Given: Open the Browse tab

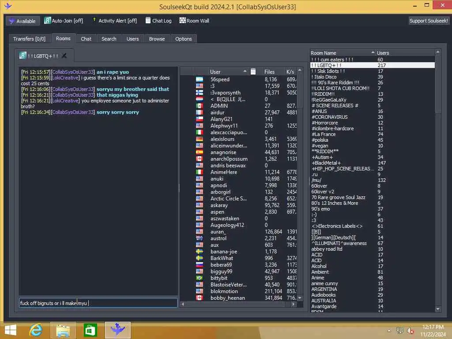Looking at the screenshot, I should pos(157,39).
